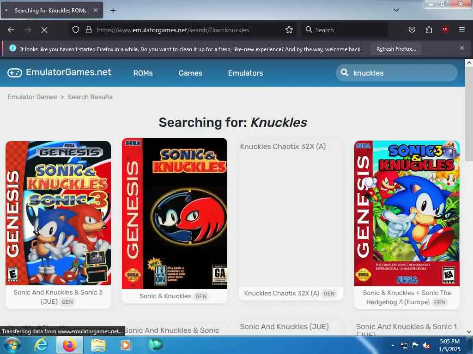
Task: Click the GEN tag on Sonic & Knuckles card
Action: tap(201, 296)
